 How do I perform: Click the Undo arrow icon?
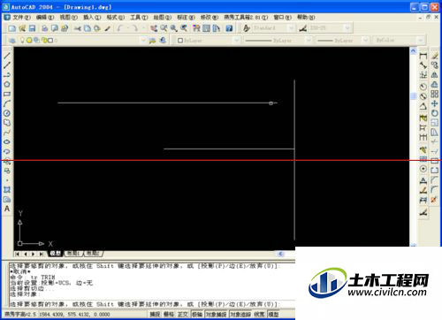click(120, 28)
